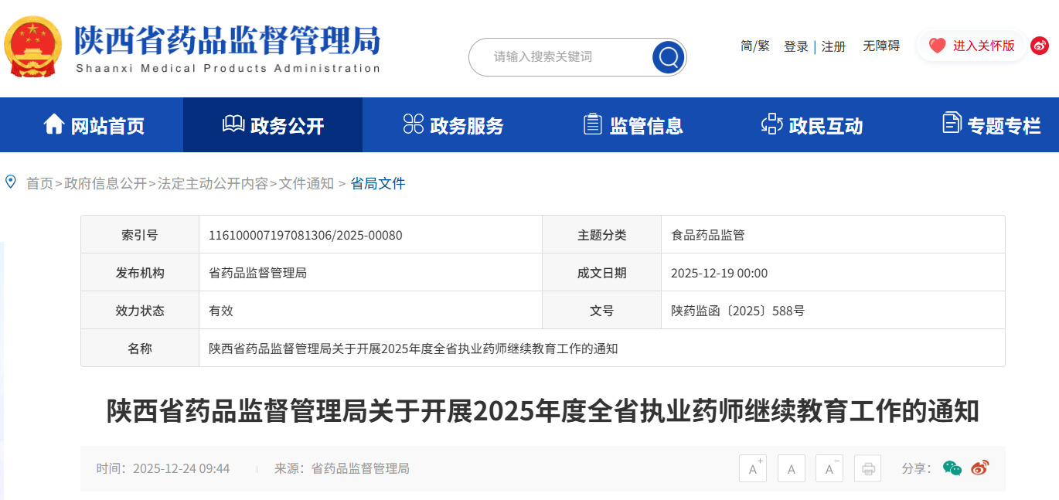
Task: Open the 政务服务 navigation menu
Action: tap(453, 125)
